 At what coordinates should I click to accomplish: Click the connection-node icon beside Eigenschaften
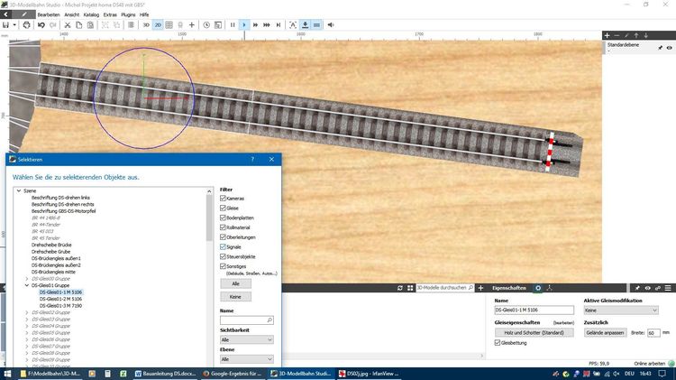(x=549, y=288)
